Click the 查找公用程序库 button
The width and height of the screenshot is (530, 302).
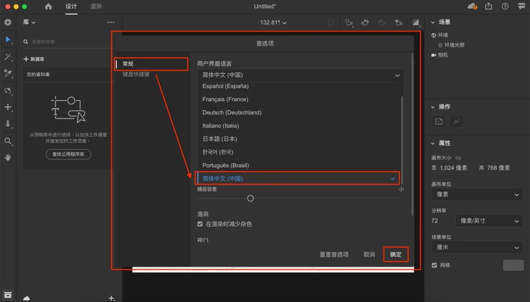pyautogui.click(x=68, y=154)
